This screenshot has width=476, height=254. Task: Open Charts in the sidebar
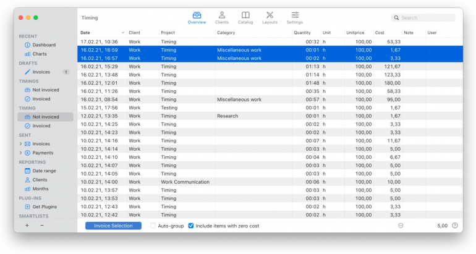pyautogui.click(x=40, y=54)
